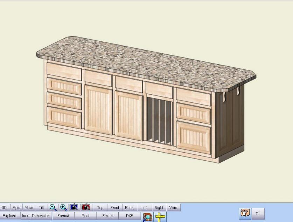This screenshot has height=222, width=293.
Task: Open the materials magnifier books icon
Action: pos(147,217)
